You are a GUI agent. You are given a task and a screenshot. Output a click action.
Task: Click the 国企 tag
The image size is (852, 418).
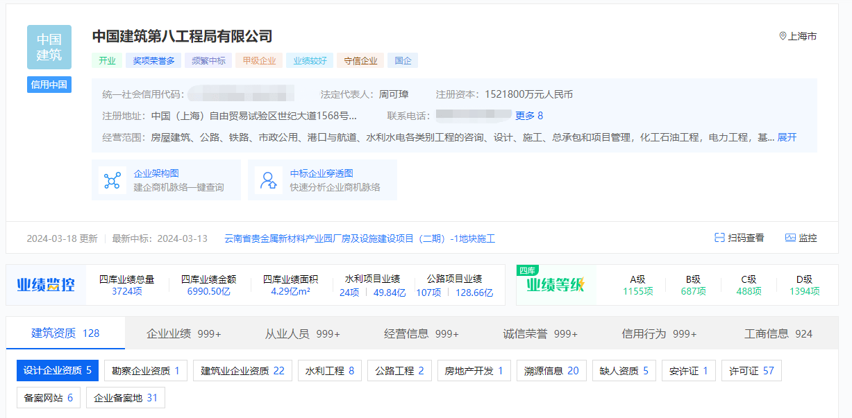403,60
